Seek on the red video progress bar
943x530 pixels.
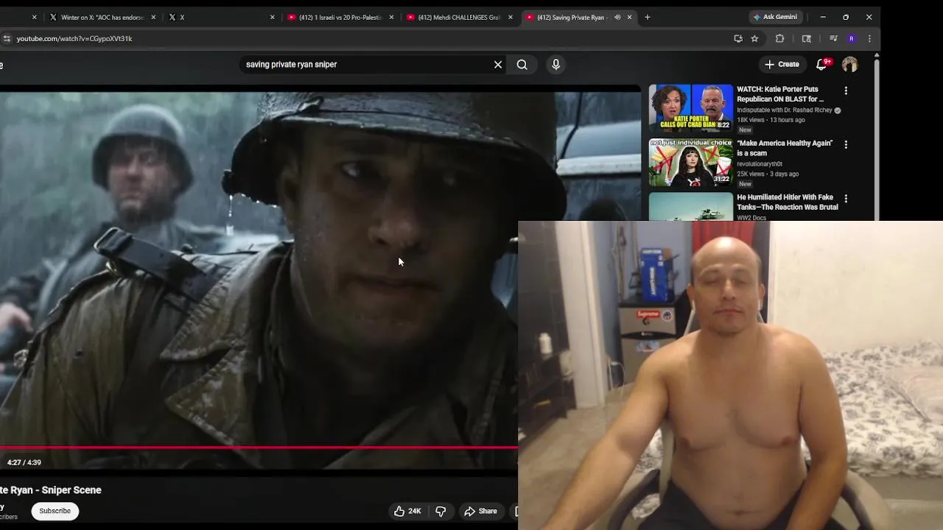coord(259,447)
